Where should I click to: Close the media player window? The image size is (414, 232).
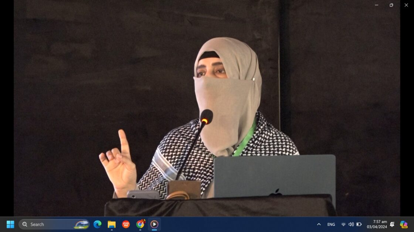406,5
